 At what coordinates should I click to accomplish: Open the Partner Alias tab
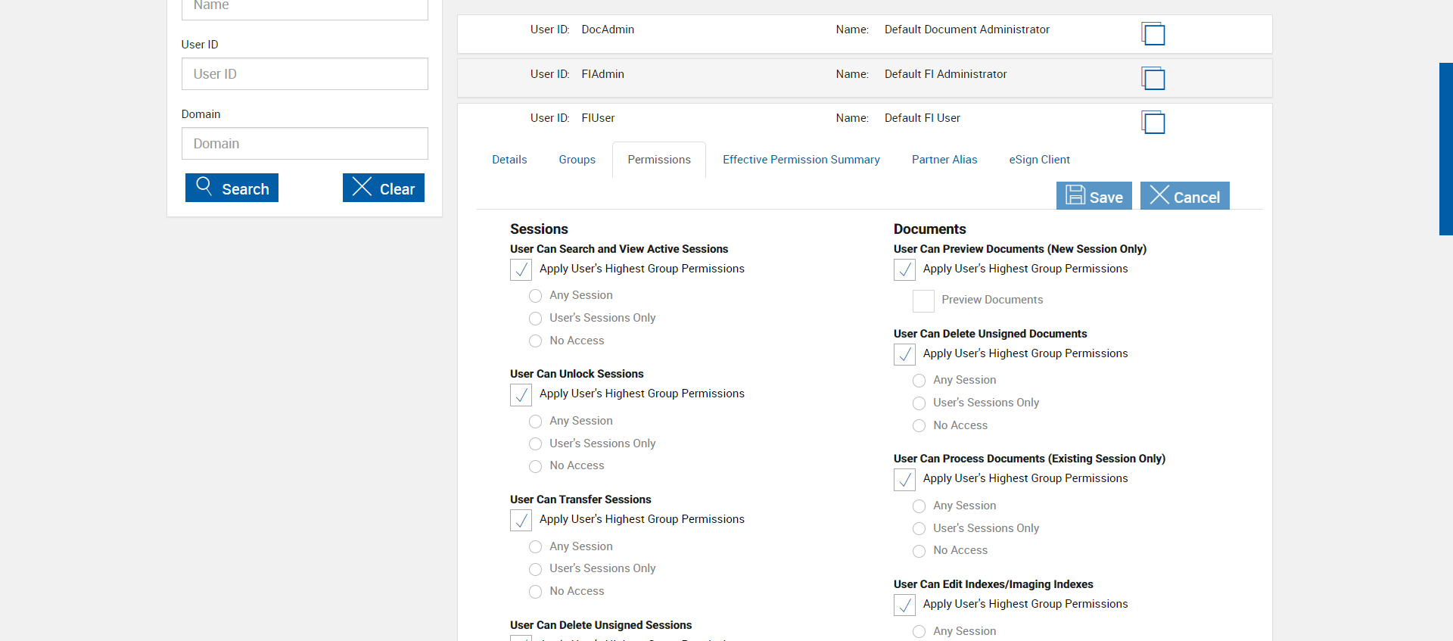pos(944,160)
